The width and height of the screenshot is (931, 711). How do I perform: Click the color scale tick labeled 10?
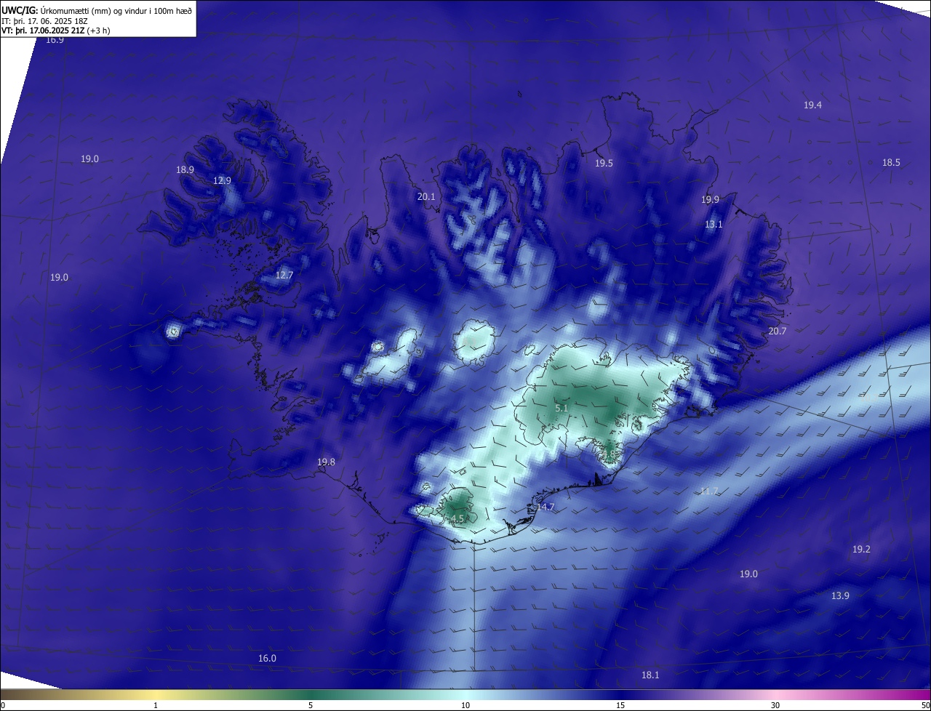(x=465, y=705)
